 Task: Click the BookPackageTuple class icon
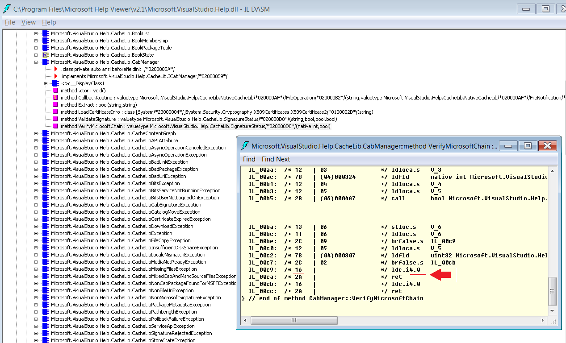tap(46, 48)
